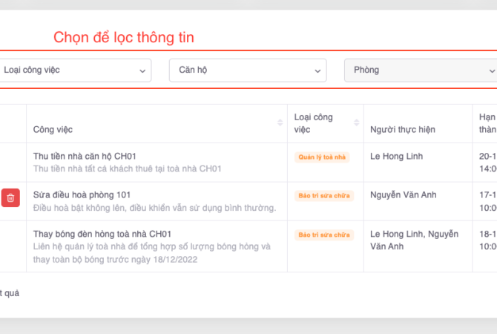Select task Thay bóng đèn hỏng toà nhà CH01

pyautogui.click(x=102, y=234)
